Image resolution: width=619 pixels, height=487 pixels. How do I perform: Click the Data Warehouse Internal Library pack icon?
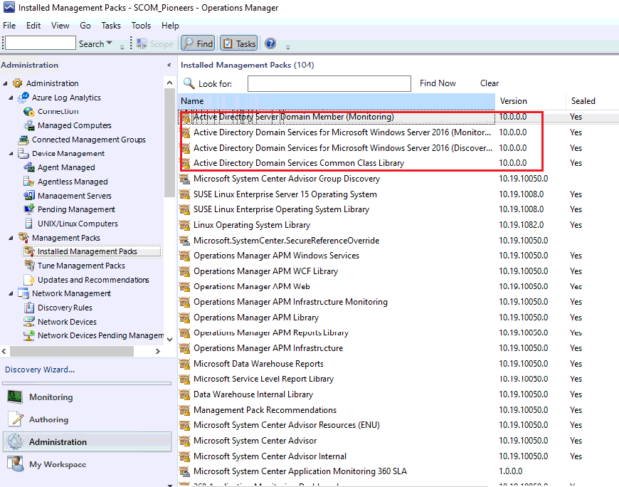(x=184, y=394)
